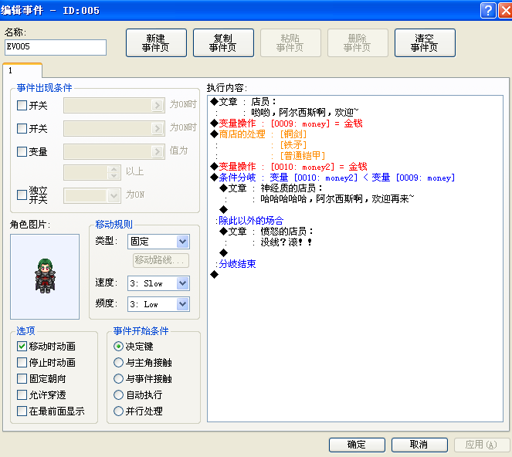Image resolution: width=512 pixels, height=457 pixels.
Task: Select the 条件分歧 command line
Action: tap(332, 178)
